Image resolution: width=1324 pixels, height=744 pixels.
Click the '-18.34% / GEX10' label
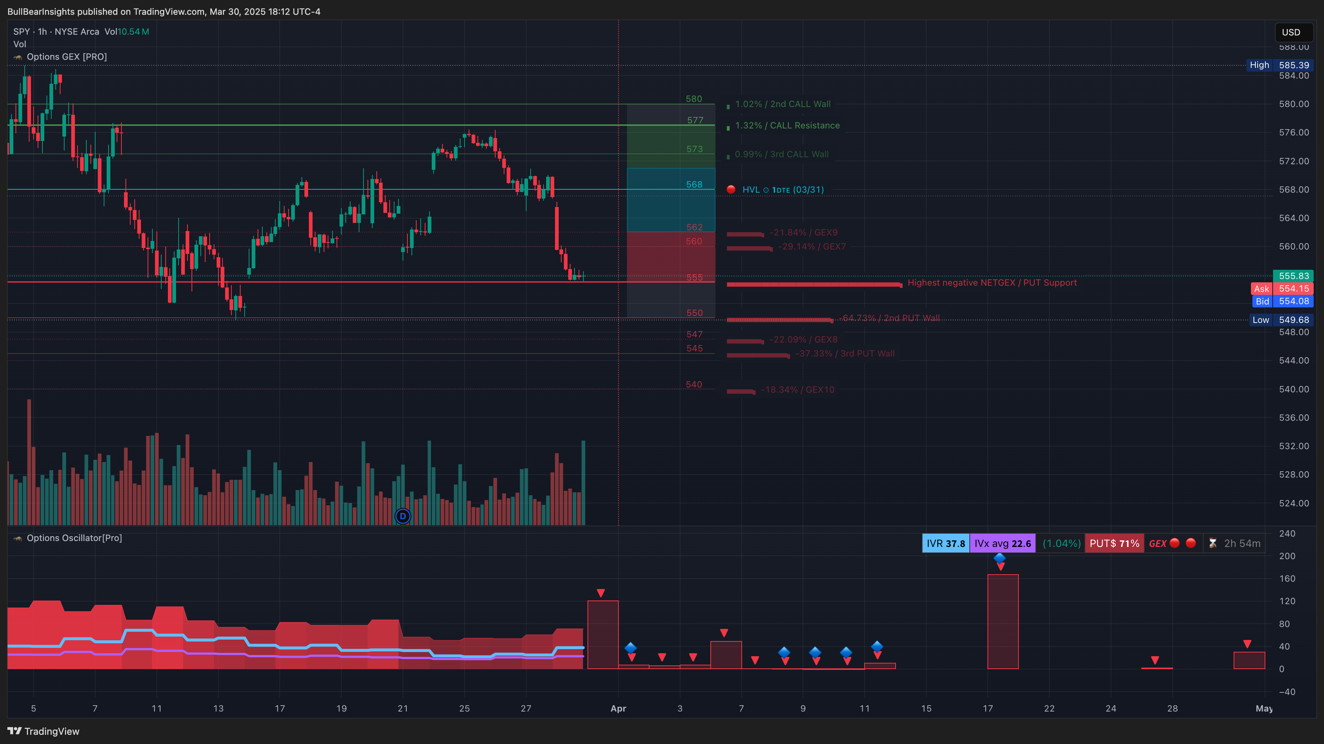click(x=798, y=390)
